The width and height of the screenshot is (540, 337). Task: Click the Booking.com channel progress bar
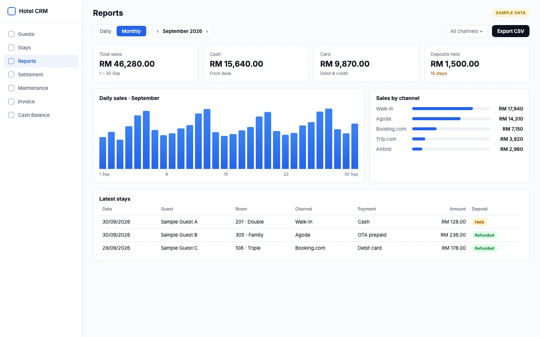point(451,129)
